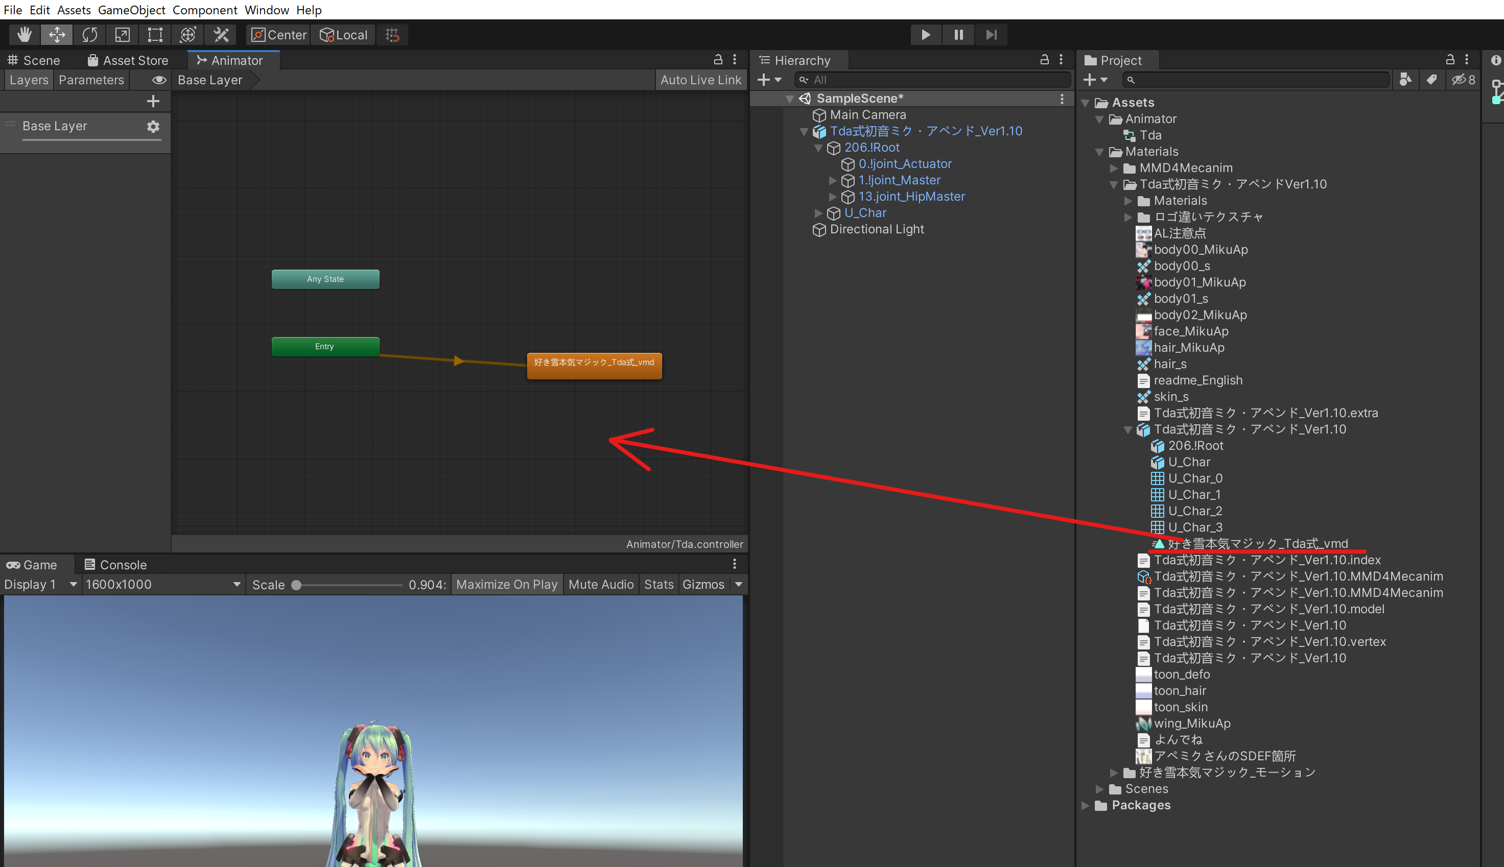Toggle Center pivot mode
This screenshot has width=1504, height=867.
(x=277, y=35)
